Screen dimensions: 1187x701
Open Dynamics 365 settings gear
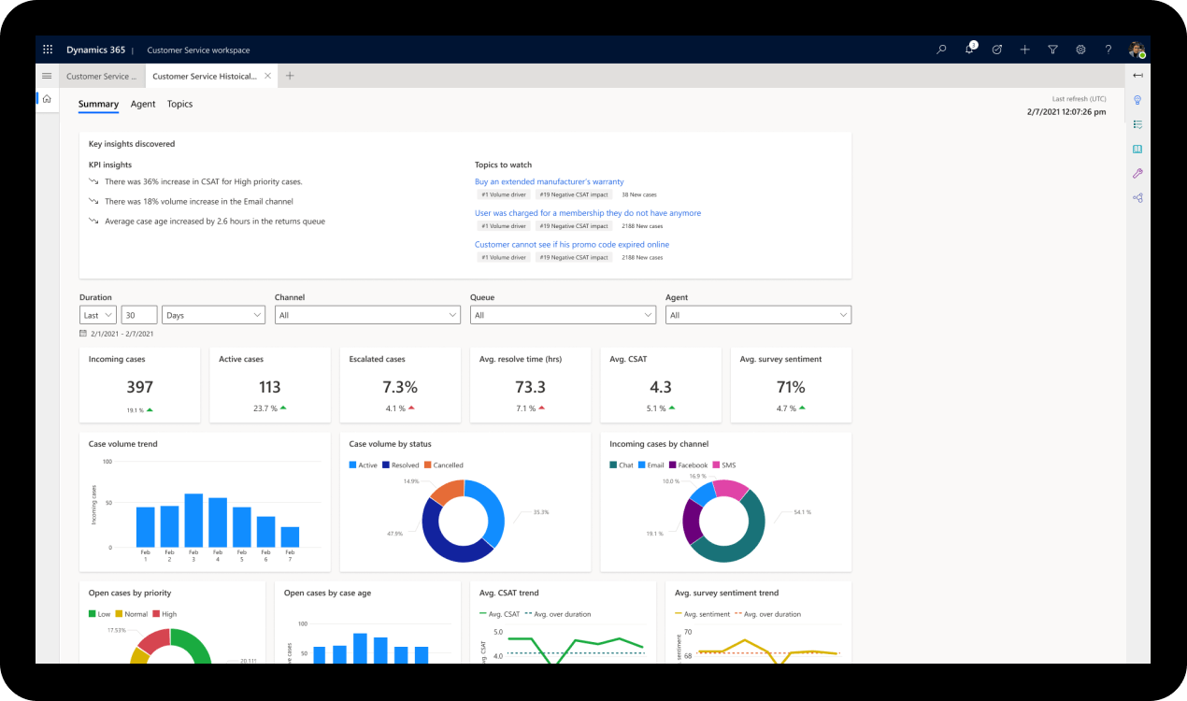pyautogui.click(x=1080, y=50)
